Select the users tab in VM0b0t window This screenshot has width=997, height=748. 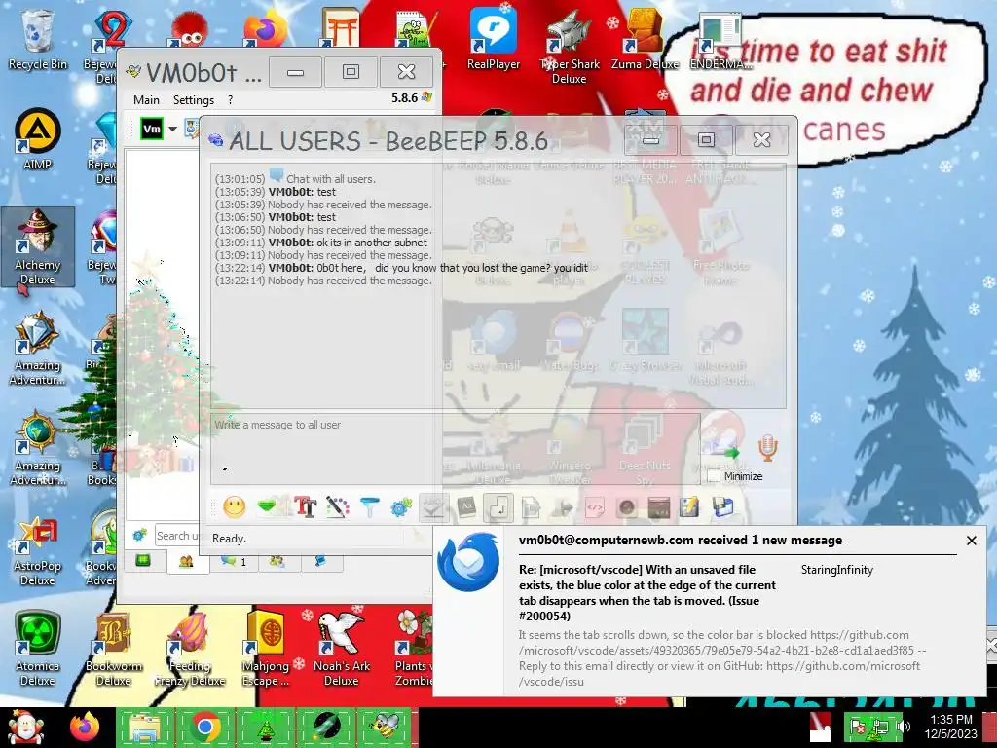(x=186, y=562)
